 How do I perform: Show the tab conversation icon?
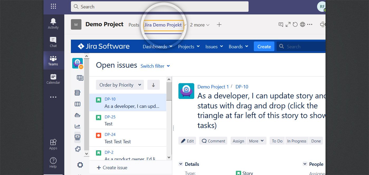(281, 25)
